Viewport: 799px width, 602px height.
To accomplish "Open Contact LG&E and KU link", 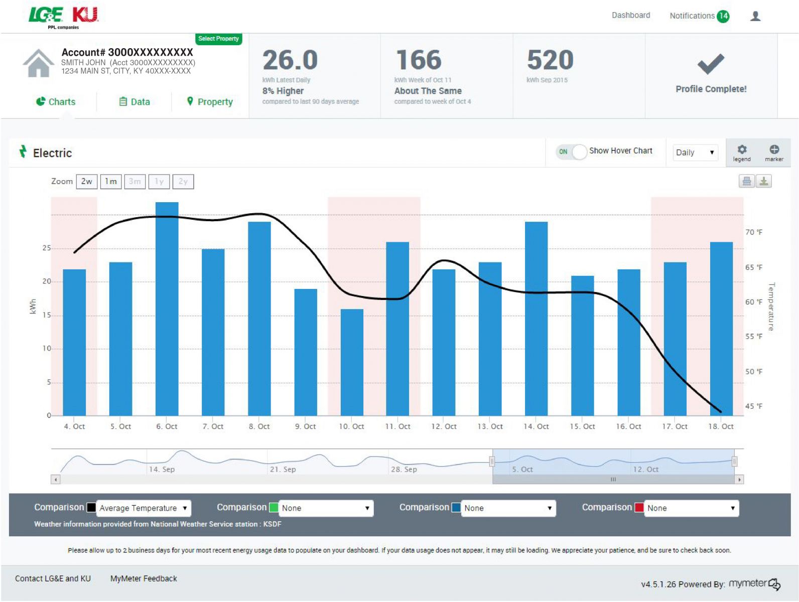I will [x=53, y=578].
